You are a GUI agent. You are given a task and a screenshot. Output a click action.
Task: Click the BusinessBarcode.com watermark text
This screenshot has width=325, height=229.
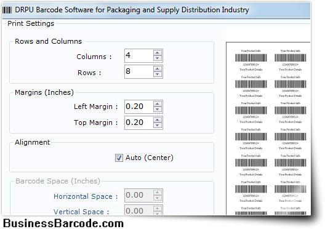[63, 223]
